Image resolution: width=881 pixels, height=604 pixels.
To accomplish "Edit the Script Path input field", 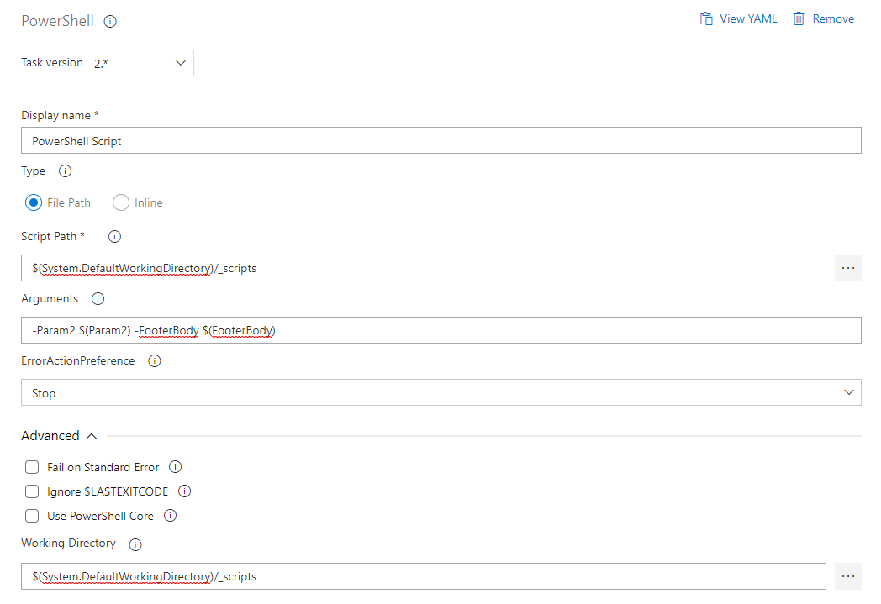I will [x=424, y=268].
